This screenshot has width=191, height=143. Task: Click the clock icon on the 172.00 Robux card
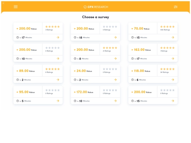[75, 101]
